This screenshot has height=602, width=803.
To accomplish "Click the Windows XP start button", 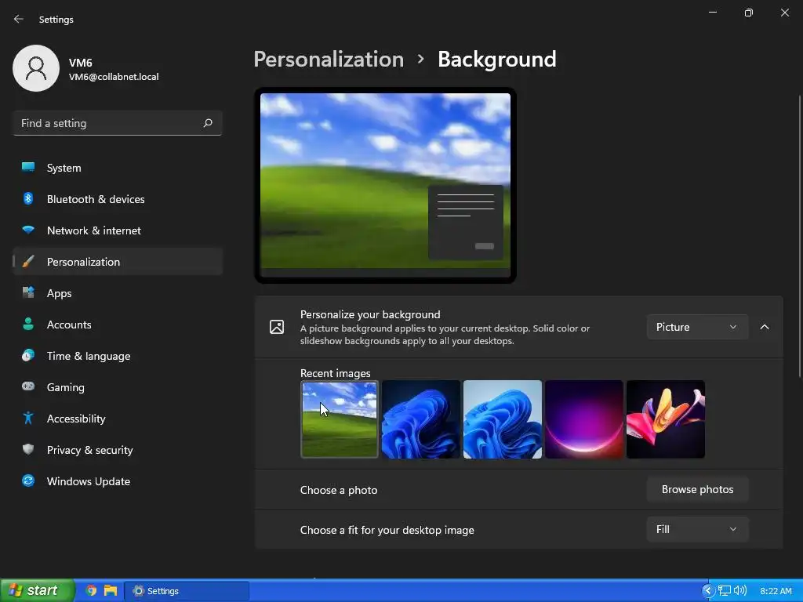I will point(38,590).
